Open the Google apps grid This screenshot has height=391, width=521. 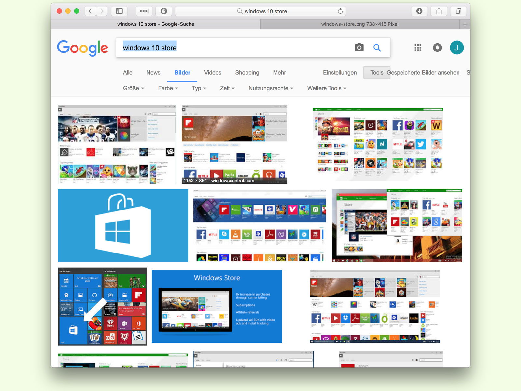pyautogui.click(x=418, y=48)
